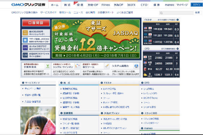The width and height of the screenshot is (203, 135).
Task: Open the 取引ツール sub-navigation link
Action: point(65,12)
